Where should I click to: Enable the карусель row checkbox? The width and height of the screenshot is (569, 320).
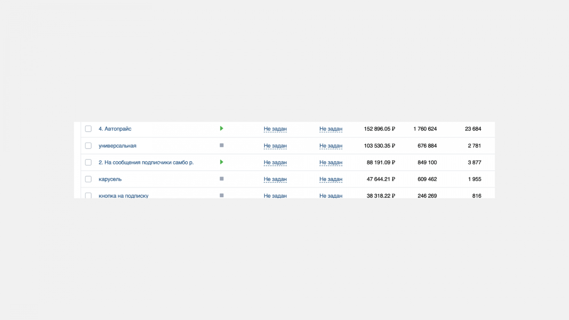[x=88, y=179]
